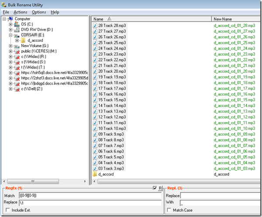Click the d_accord folder icon in file list
Viewport: 262px width, 217px height.
coord(95,174)
